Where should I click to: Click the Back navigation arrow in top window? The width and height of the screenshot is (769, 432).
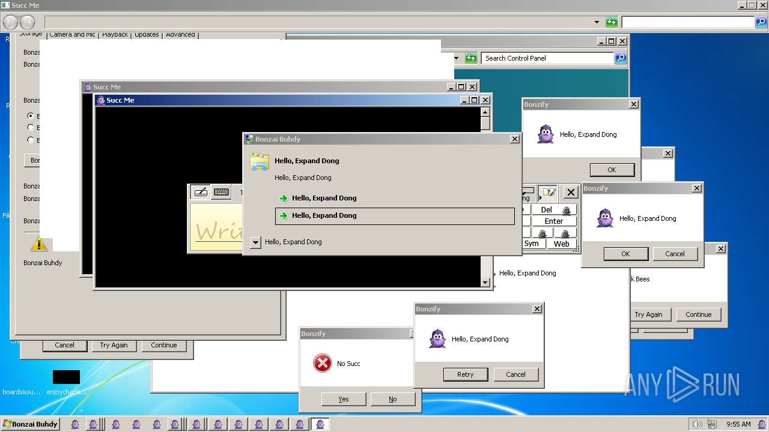[11, 23]
